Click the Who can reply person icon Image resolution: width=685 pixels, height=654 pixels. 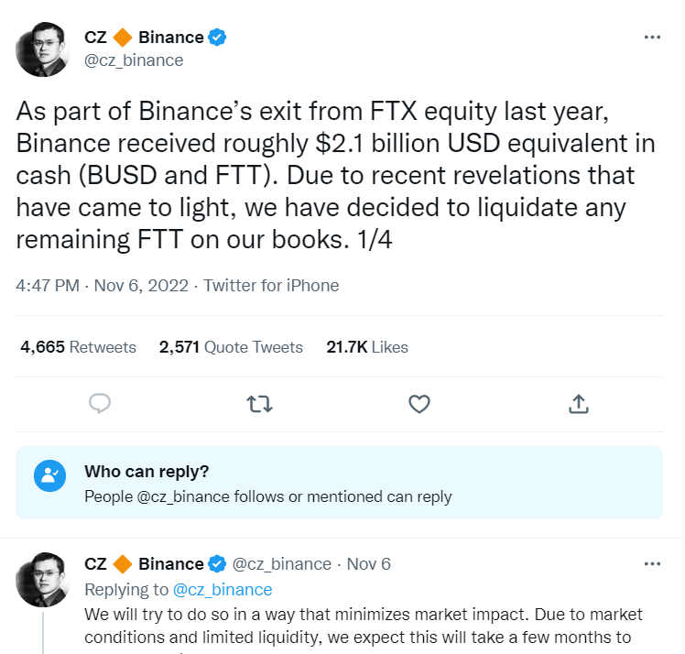point(49,475)
